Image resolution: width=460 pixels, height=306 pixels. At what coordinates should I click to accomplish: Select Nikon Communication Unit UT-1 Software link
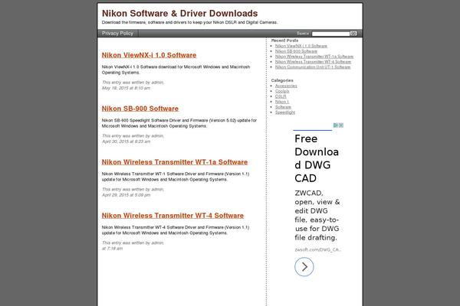point(313,67)
